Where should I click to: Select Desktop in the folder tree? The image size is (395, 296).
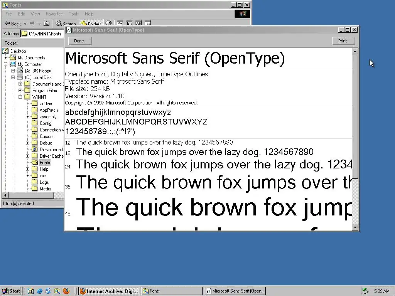click(18, 51)
